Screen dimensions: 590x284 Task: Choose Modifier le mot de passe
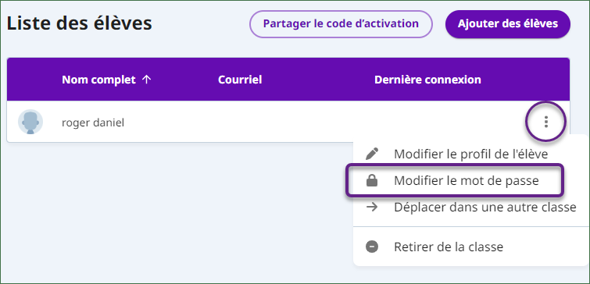tap(467, 181)
